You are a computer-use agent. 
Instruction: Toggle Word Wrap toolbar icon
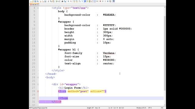[x=80, y=1]
